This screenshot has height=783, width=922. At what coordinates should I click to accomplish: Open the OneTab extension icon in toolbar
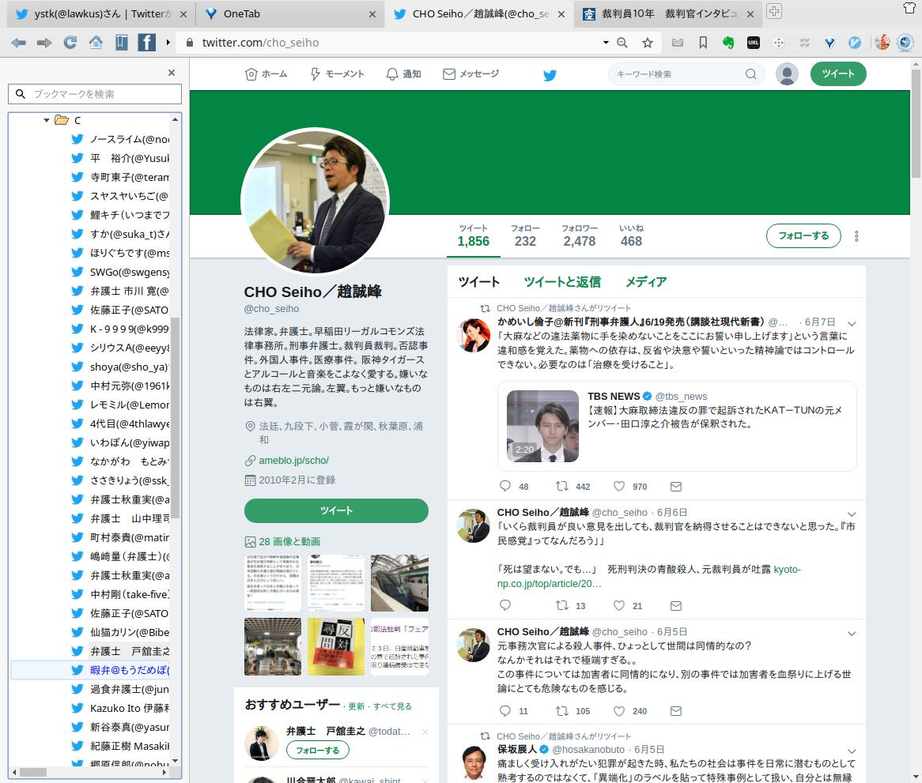(829, 43)
